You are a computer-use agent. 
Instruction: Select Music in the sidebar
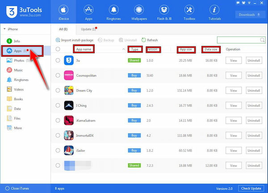pos(15,70)
